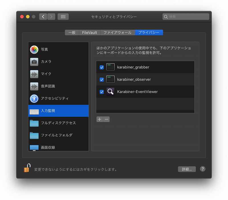Remove application with minus button
228x200 pixels.
pos(106,119)
